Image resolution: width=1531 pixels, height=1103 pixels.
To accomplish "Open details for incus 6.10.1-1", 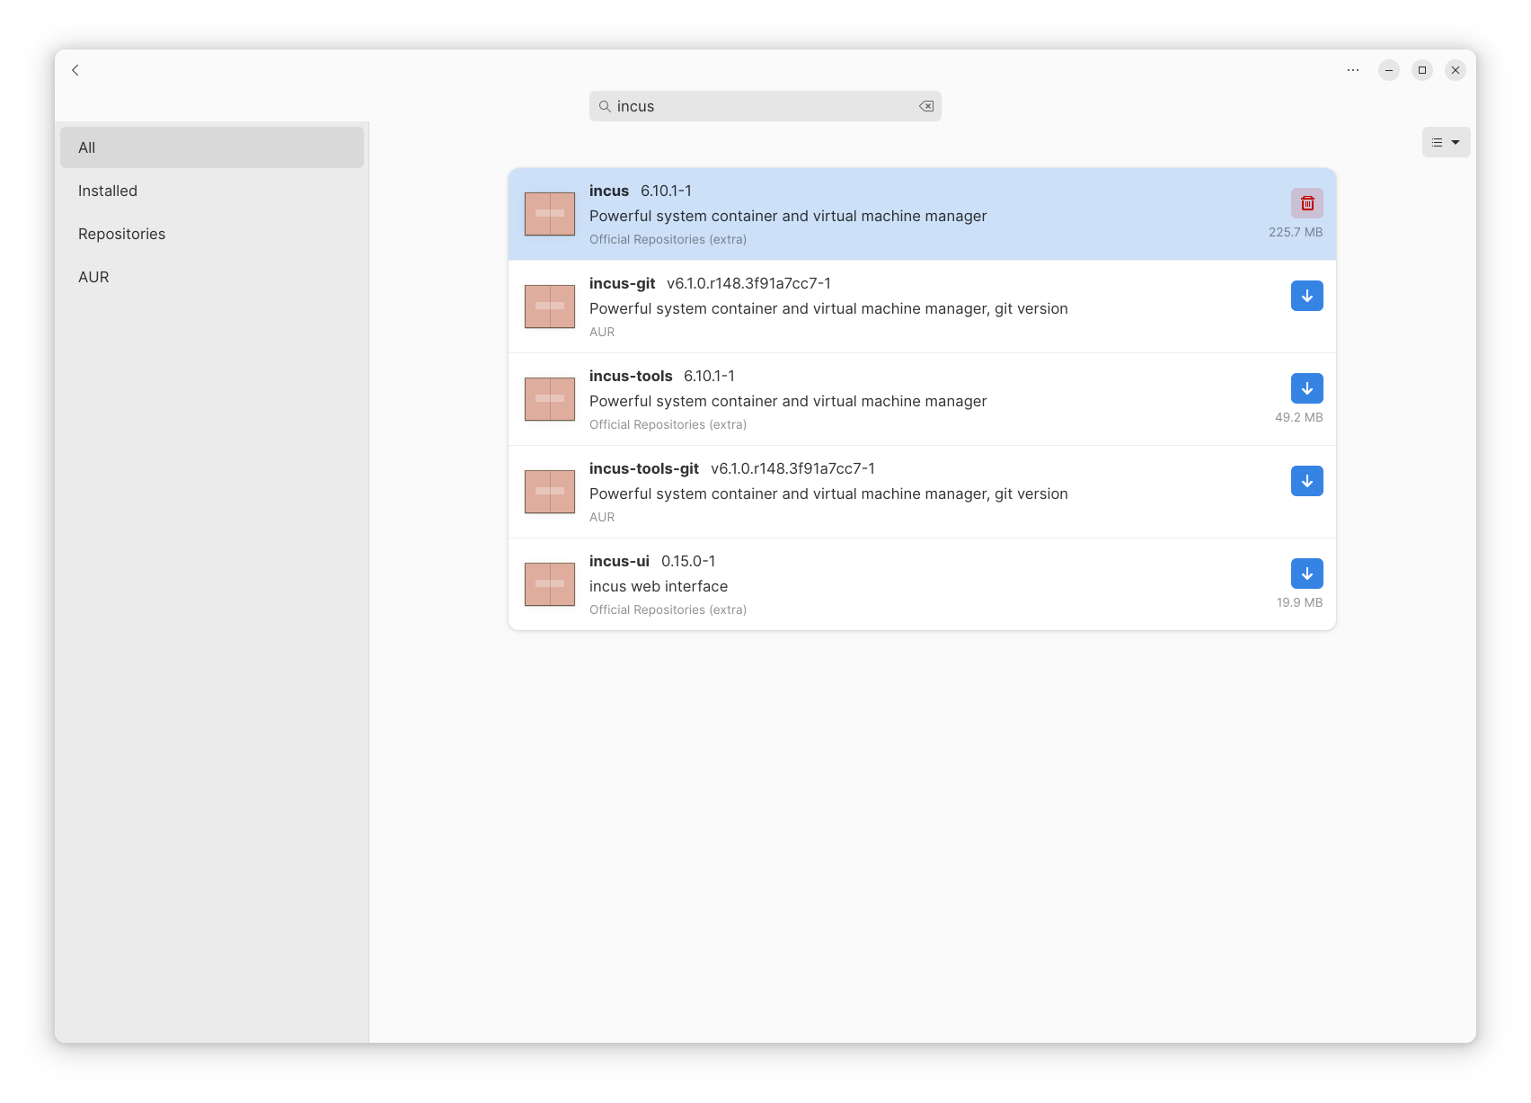I will point(922,214).
